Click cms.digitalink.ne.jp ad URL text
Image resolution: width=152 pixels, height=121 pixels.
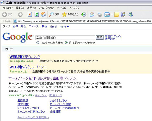click(21, 61)
